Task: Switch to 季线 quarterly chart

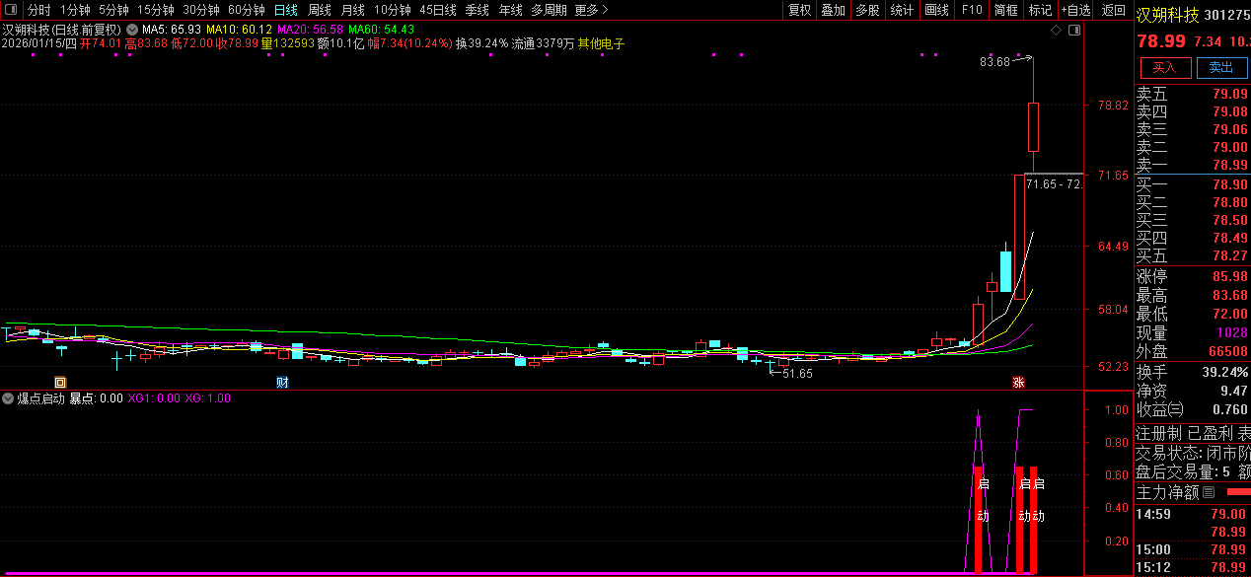Action: [x=477, y=10]
